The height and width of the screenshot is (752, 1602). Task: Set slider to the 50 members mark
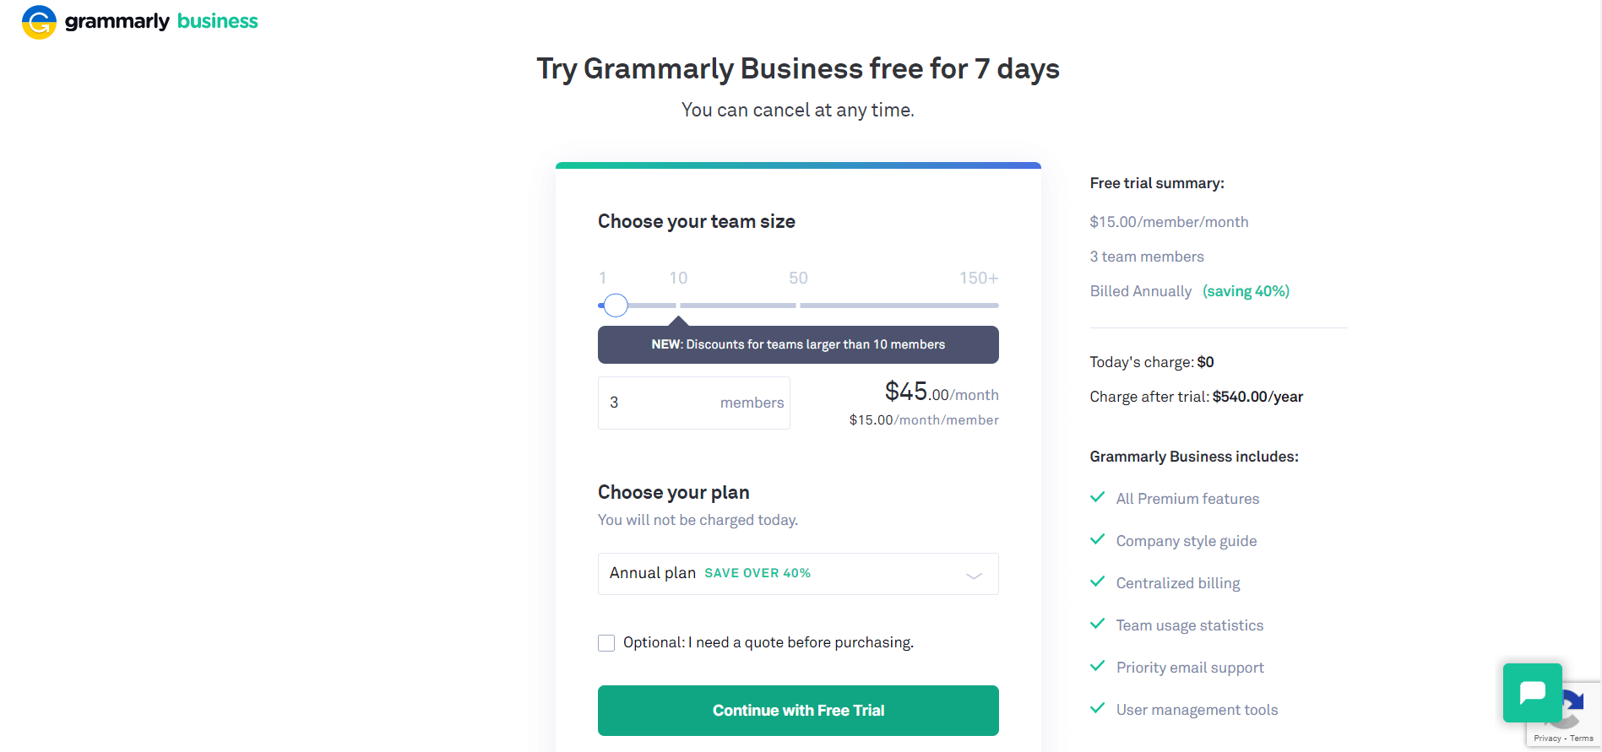tap(798, 305)
